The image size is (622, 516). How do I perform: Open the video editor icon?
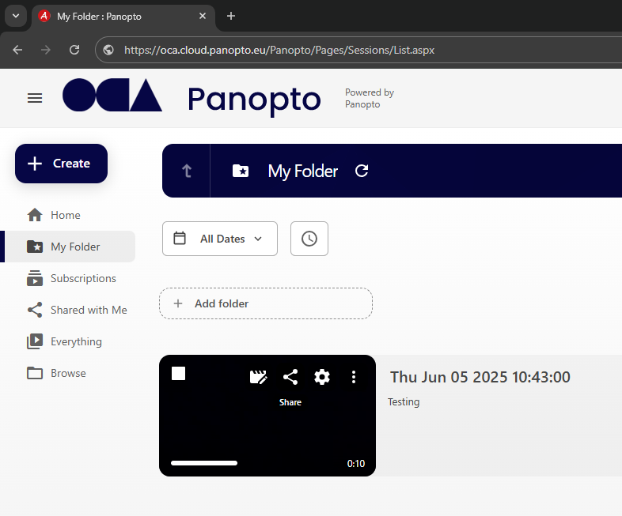coord(259,377)
